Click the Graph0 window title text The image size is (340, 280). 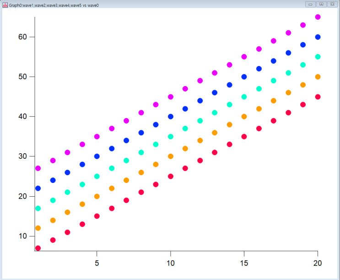point(54,5)
